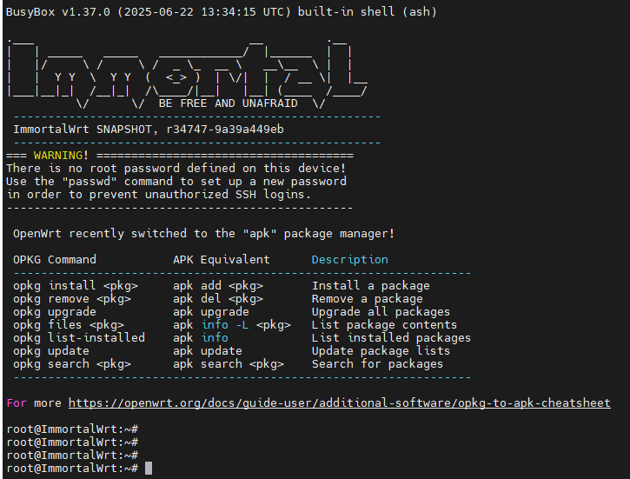Image resolution: width=630 pixels, height=479 pixels.
Task: Click the first root@ImmortalWrt prompt line
Action: 72,429
